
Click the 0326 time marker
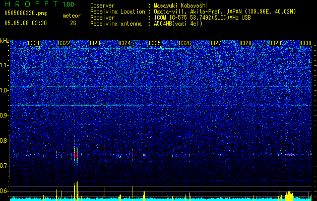(185, 43)
